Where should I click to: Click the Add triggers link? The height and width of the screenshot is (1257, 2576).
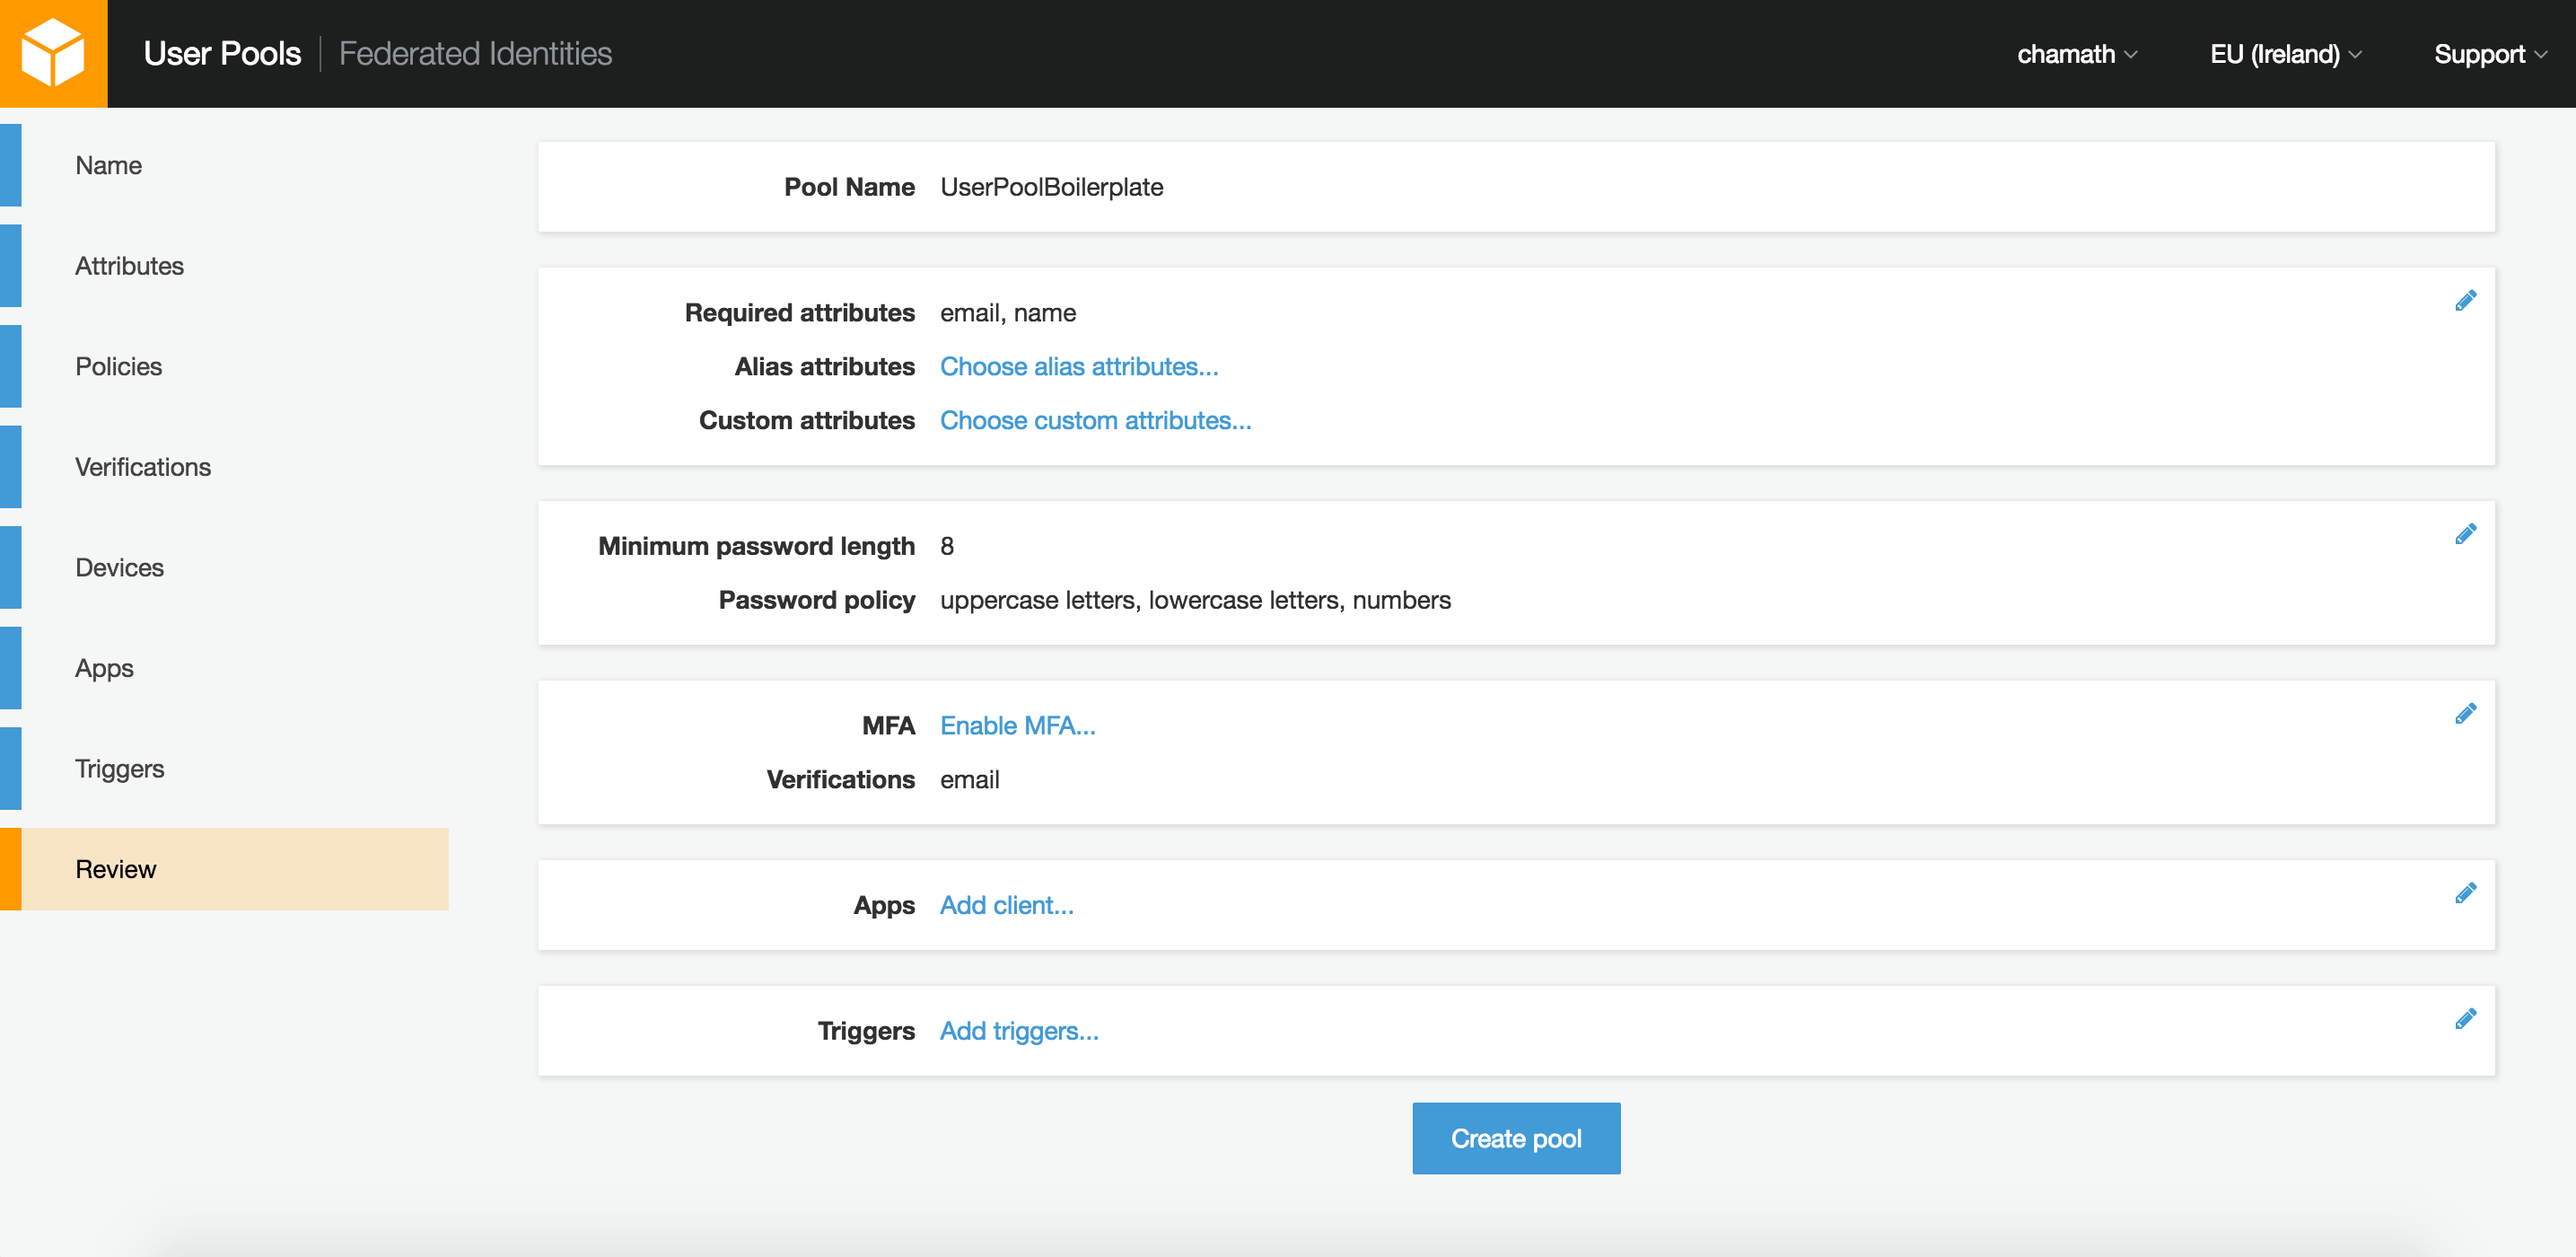pyautogui.click(x=1018, y=1031)
